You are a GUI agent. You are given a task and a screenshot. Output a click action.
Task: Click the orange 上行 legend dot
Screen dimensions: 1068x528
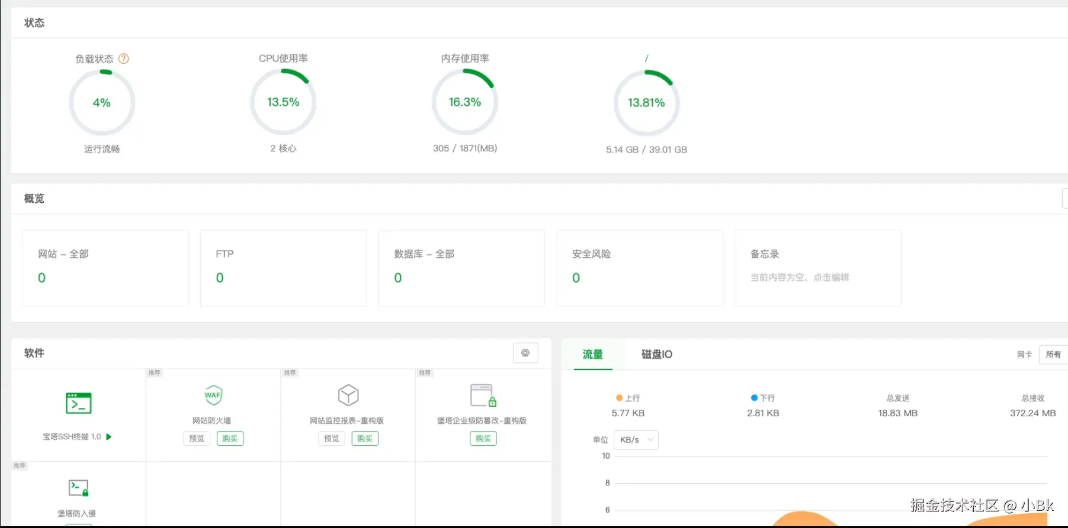(x=620, y=398)
